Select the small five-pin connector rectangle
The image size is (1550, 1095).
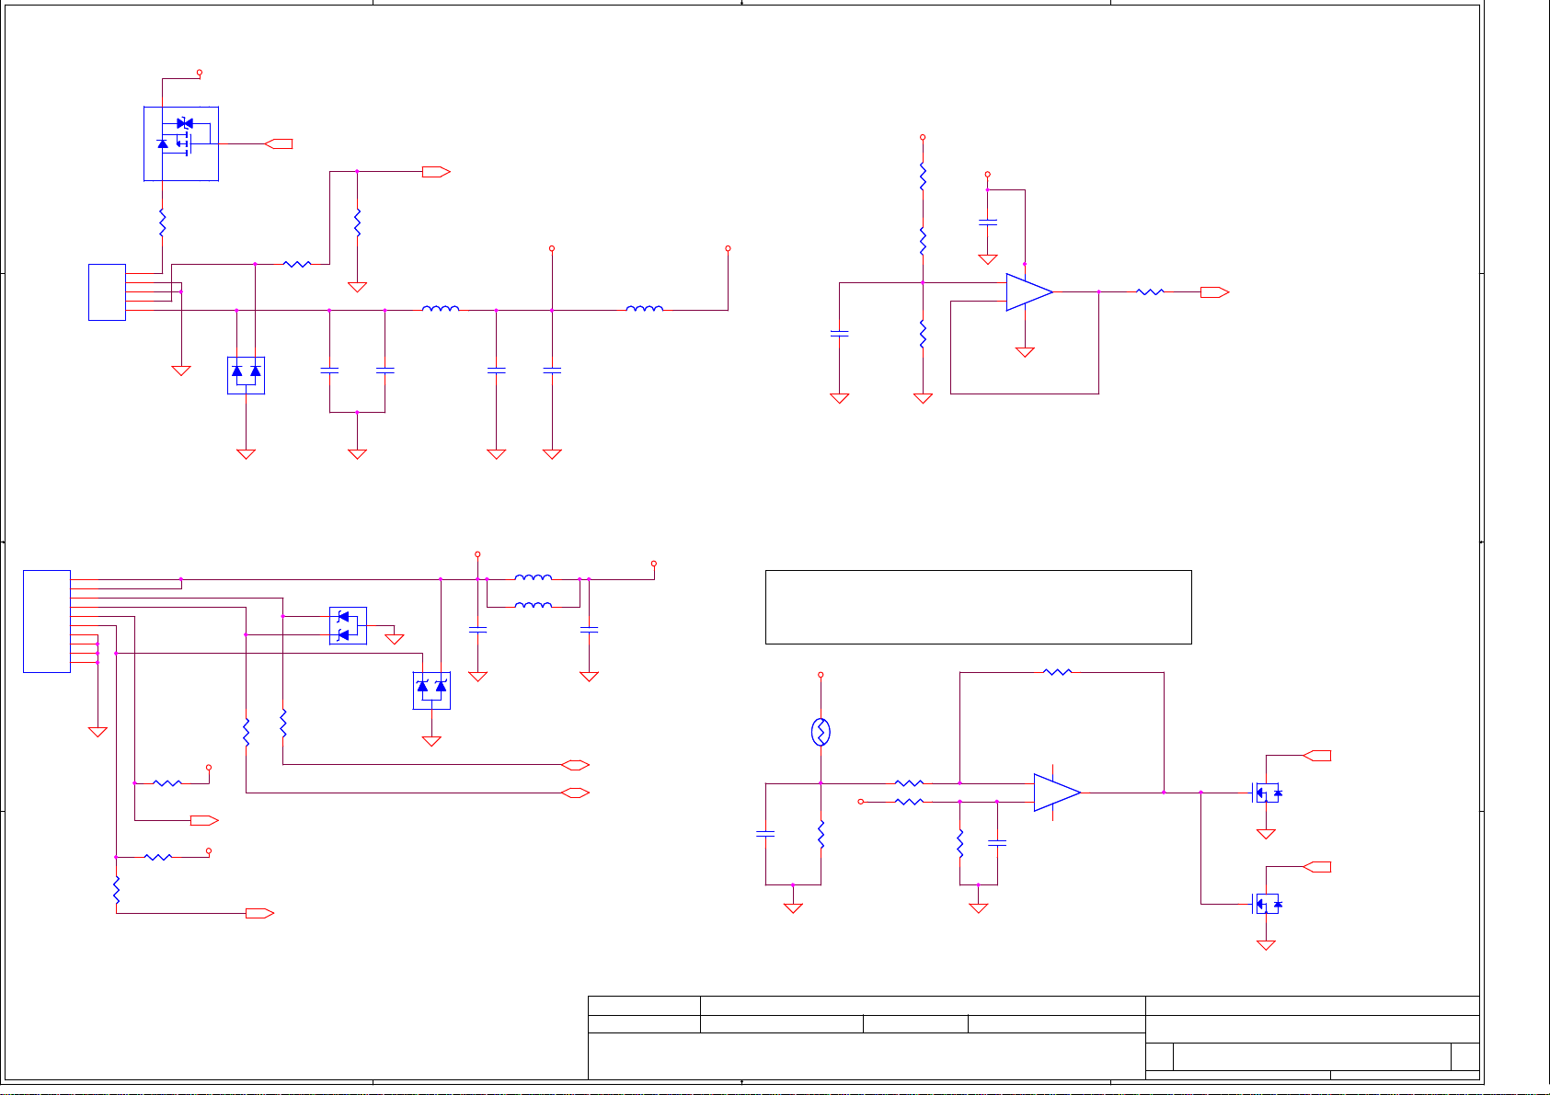107,292
